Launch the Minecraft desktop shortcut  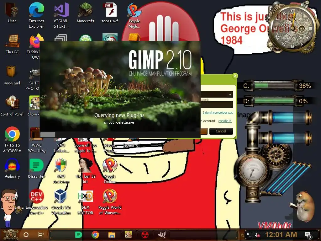click(86, 13)
